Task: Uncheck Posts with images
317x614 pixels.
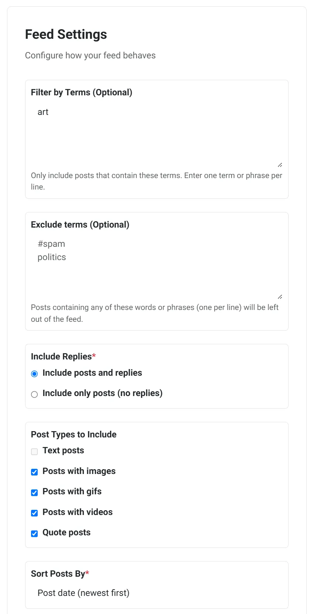Action: tap(34, 472)
